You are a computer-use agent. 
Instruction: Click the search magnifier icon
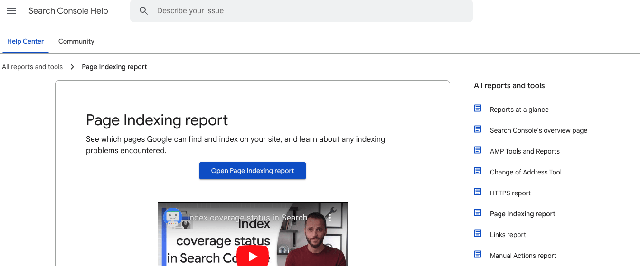144,11
